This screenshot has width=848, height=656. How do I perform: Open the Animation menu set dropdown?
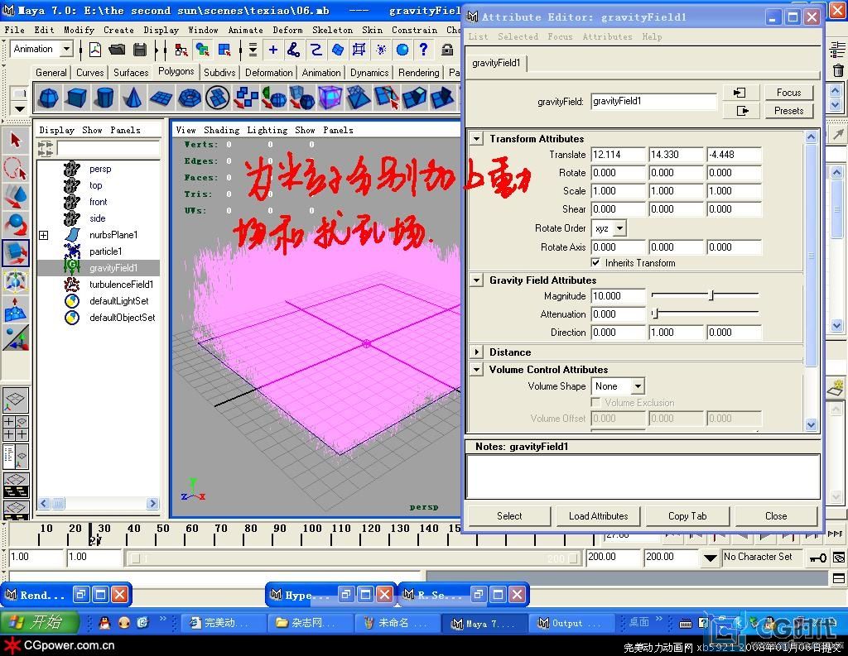66,49
